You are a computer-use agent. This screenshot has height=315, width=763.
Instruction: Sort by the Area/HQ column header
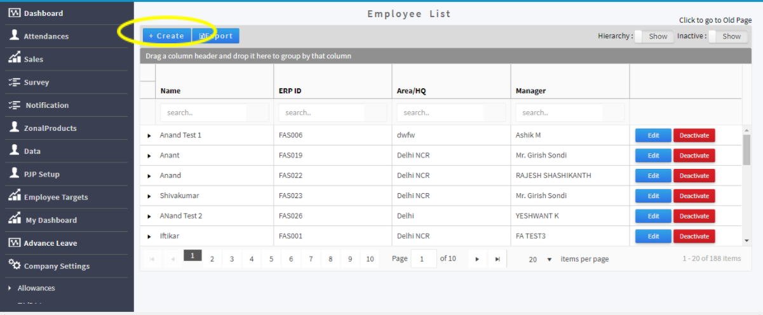point(411,91)
